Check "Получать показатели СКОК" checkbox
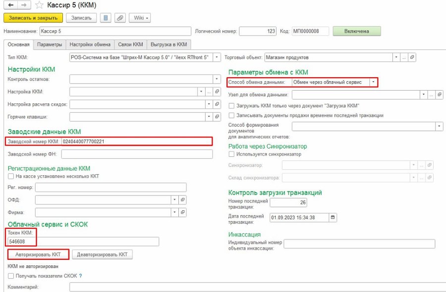 (11, 276)
